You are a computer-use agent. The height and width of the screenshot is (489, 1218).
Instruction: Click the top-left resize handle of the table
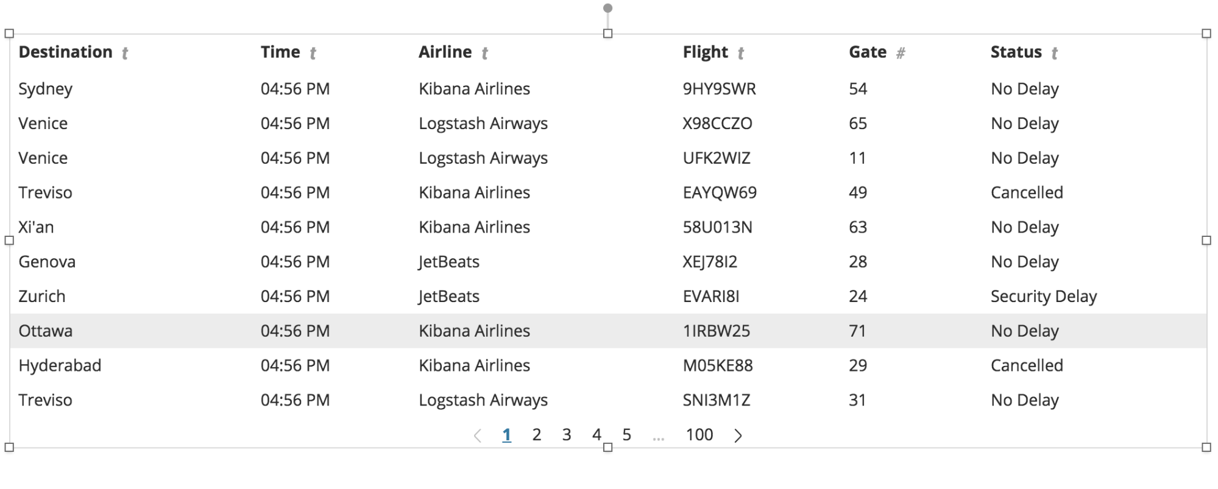(9, 33)
